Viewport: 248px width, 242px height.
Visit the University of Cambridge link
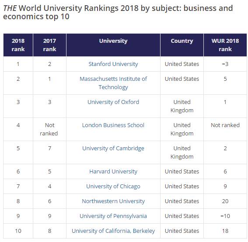(113, 149)
